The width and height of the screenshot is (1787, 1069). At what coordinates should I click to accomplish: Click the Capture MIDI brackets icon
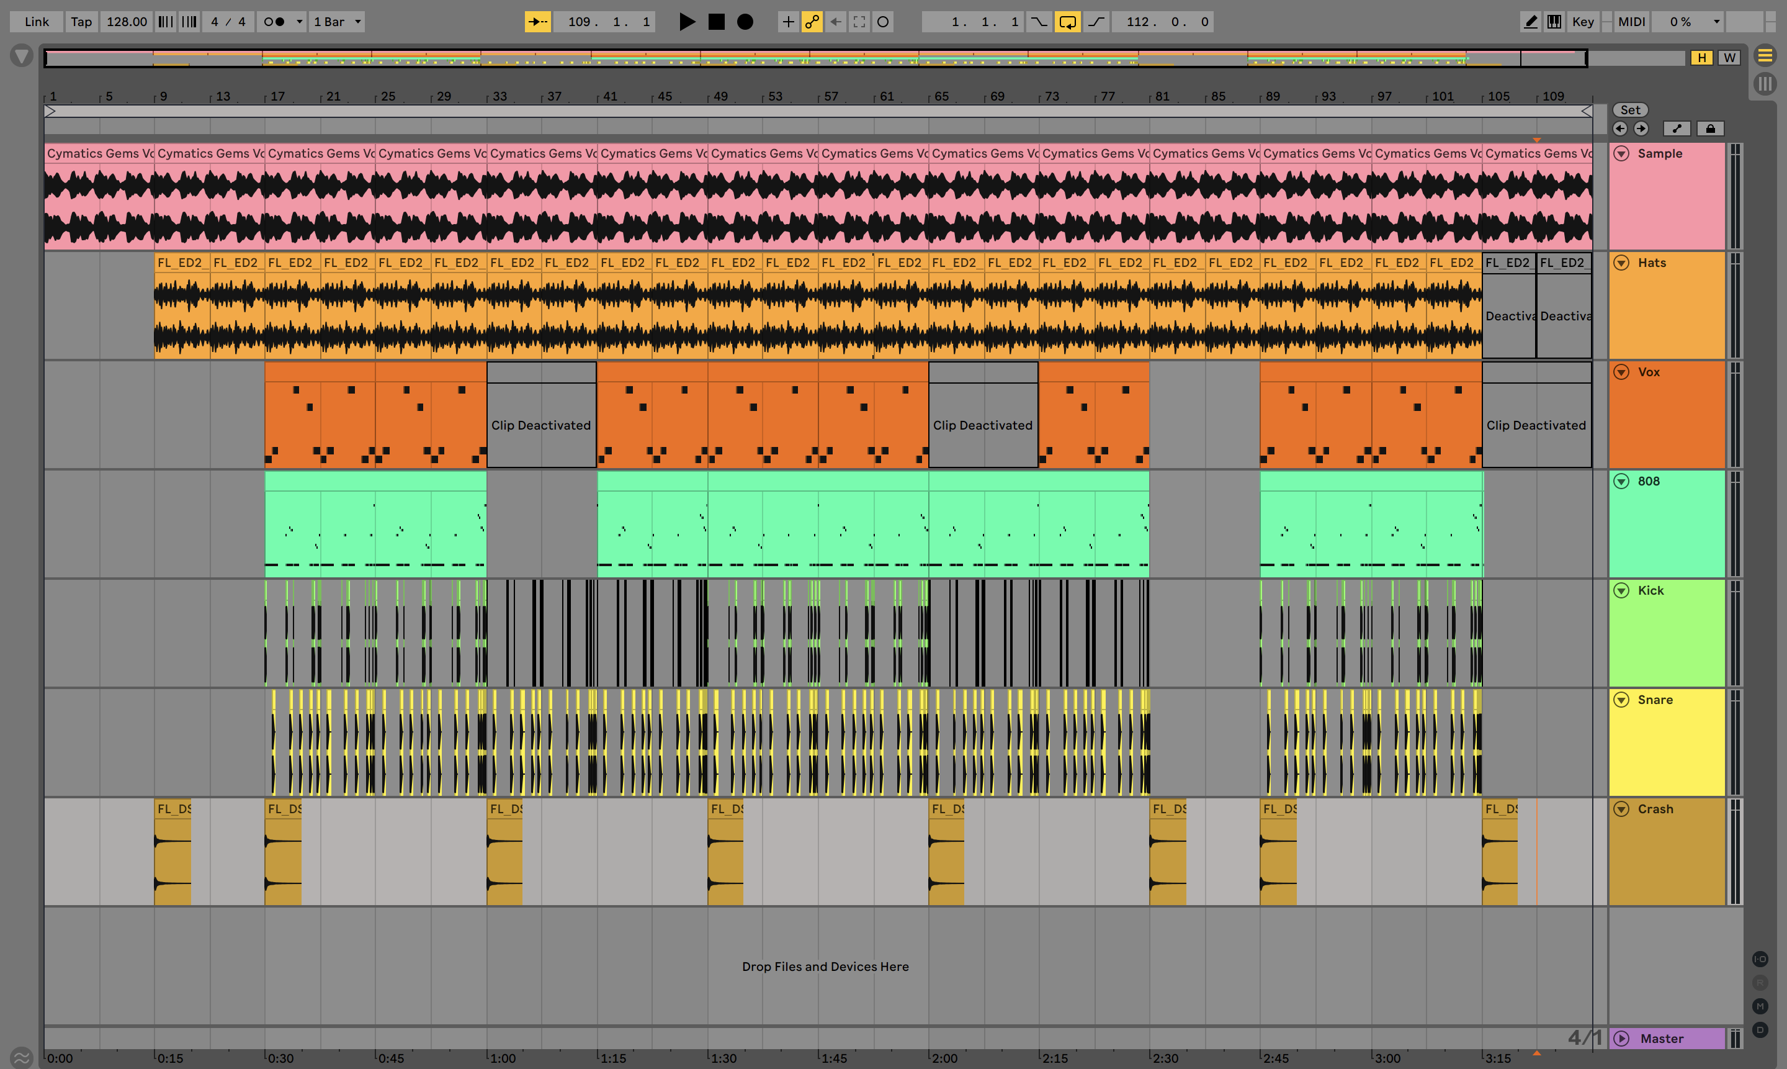[859, 22]
